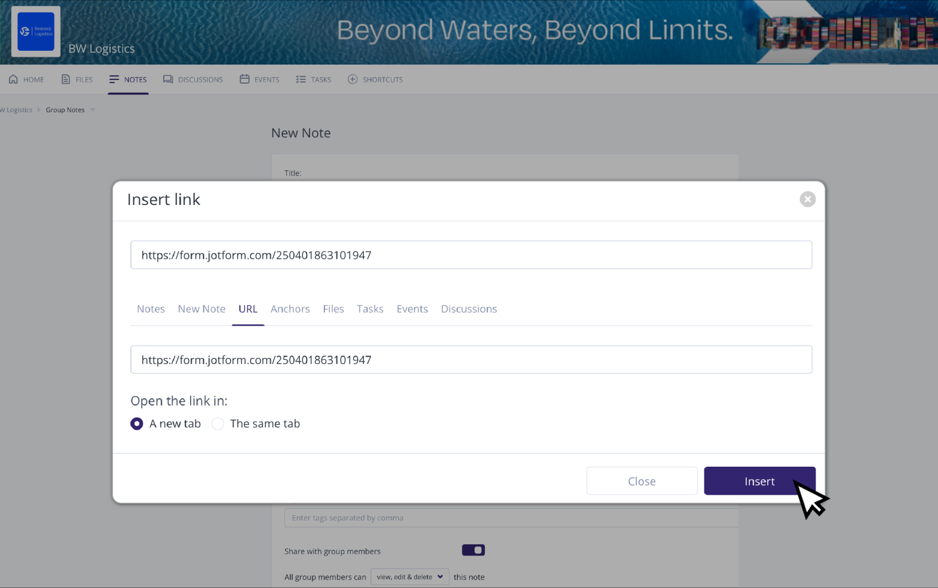This screenshot has width=938, height=588.
Task: Open the TASKS menu item
Action: click(x=321, y=79)
